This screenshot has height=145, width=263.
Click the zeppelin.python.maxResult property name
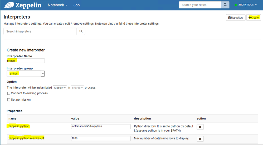pos(26,138)
